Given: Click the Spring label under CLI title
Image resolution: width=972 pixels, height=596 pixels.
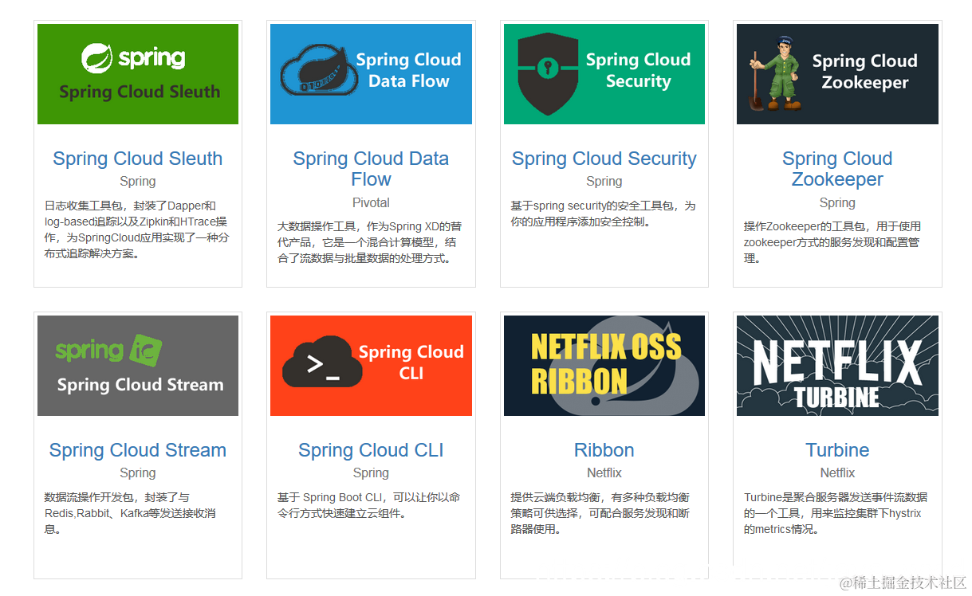Looking at the screenshot, I should click(371, 473).
